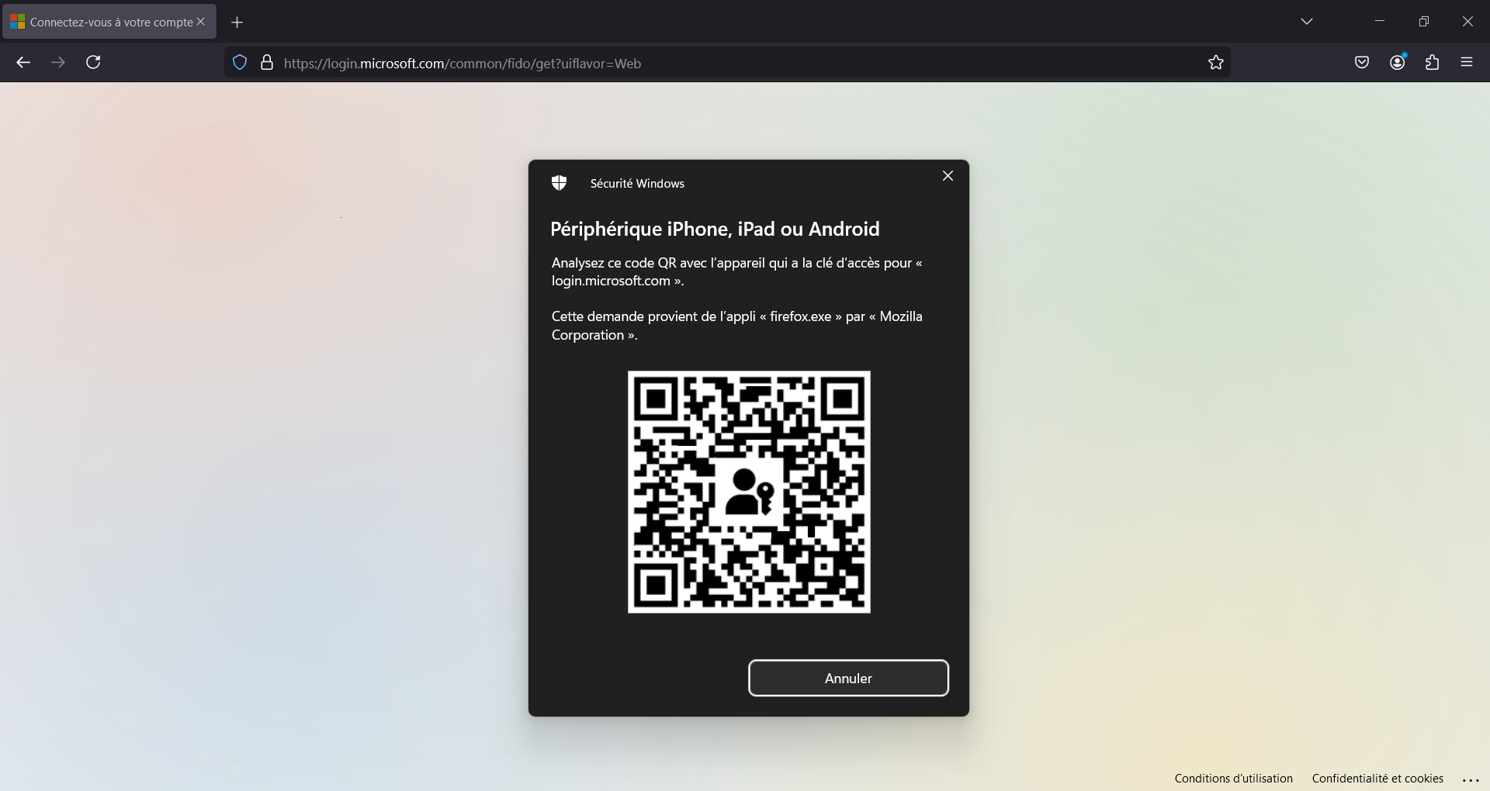Screen dimensions: 1490x791
Task: Open the Conditions d'utilisation link
Action: point(1233,779)
